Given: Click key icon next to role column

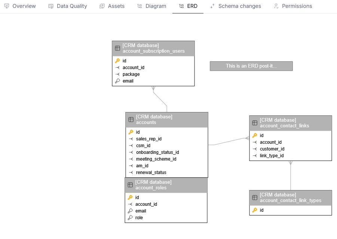Looking at the screenshot, I should coord(130,218).
